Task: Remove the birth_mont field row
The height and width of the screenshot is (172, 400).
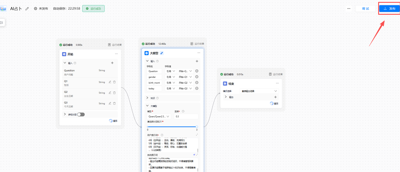Action: tap(197, 82)
